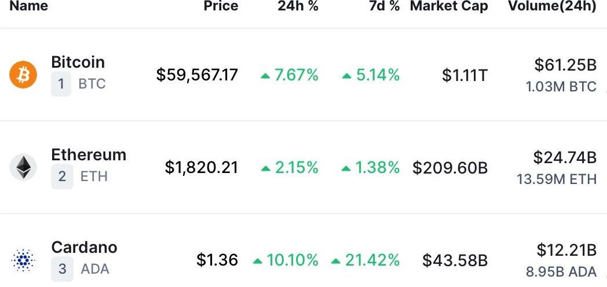
Task: Open the Bitcoin coin page link
Action: [78, 62]
